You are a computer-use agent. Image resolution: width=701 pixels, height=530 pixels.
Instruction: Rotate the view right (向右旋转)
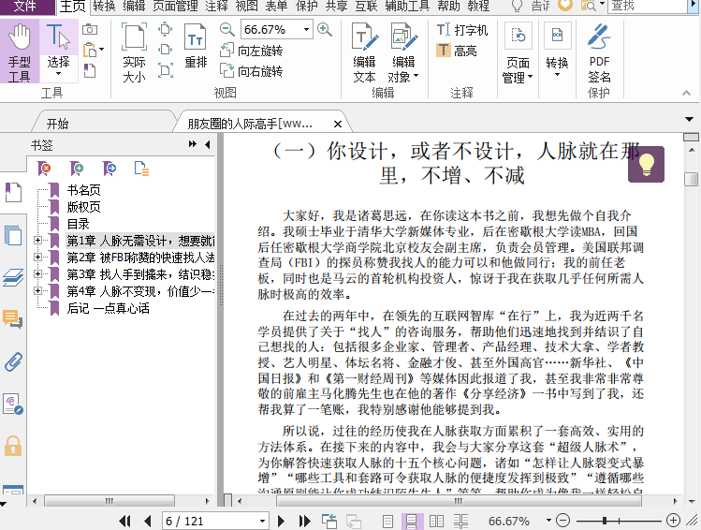coord(251,70)
